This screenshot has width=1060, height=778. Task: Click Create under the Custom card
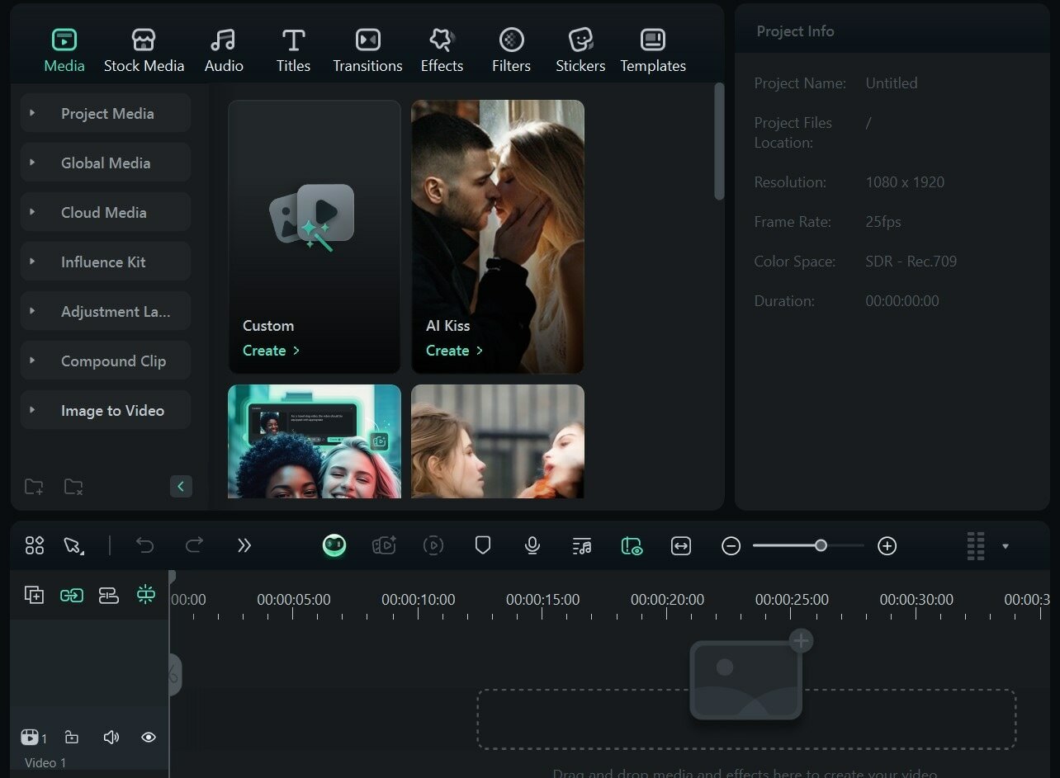(x=271, y=351)
